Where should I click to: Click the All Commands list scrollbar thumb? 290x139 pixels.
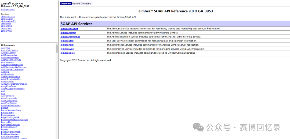tap(57, 49)
